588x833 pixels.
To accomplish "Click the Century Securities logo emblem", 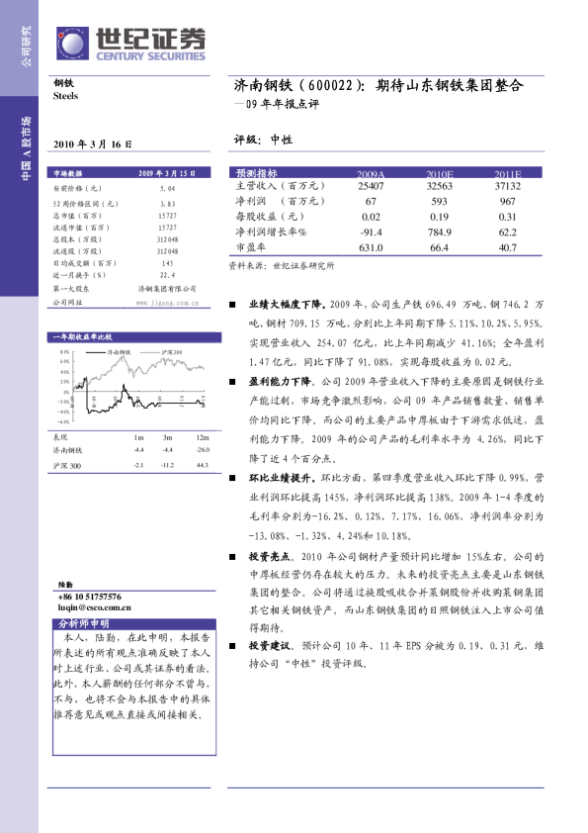I will tap(72, 44).
